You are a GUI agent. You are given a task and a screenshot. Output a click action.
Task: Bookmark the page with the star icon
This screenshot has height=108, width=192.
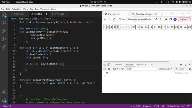tap(160, 19)
